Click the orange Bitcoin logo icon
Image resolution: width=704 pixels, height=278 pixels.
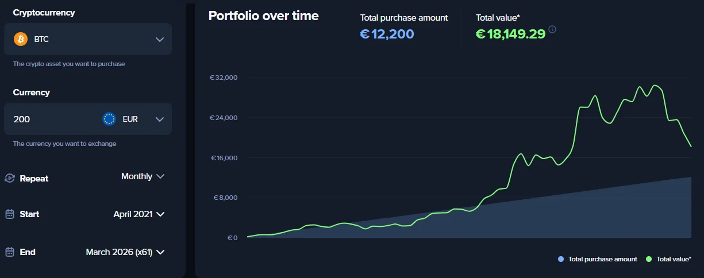(21, 39)
